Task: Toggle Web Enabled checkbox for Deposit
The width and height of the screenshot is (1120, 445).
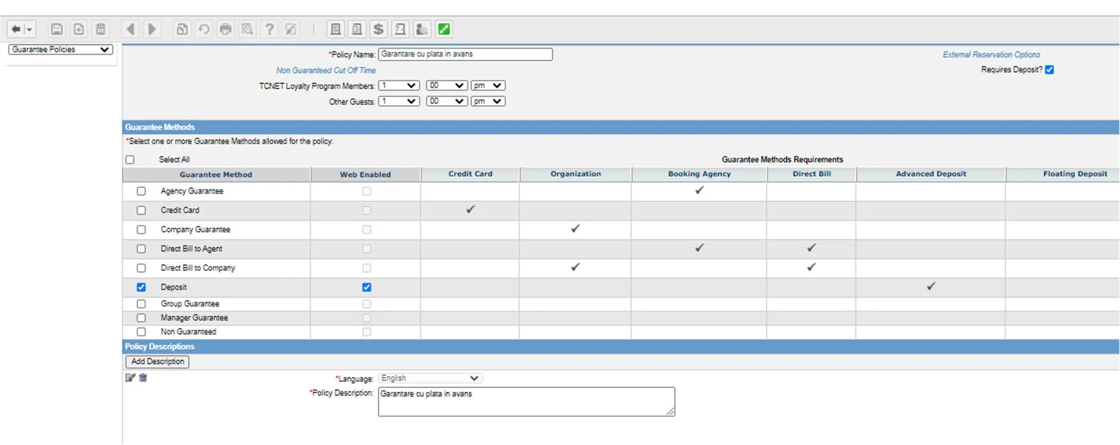Action: pyautogui.click(x=367, y=287)
